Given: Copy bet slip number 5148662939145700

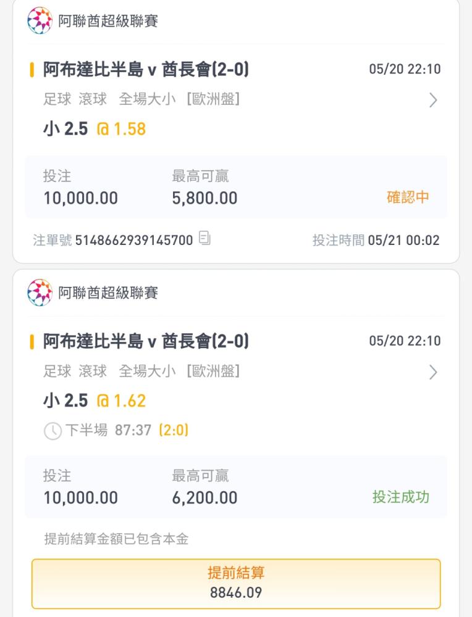Looking at the screenshot, I should (204, 238).
